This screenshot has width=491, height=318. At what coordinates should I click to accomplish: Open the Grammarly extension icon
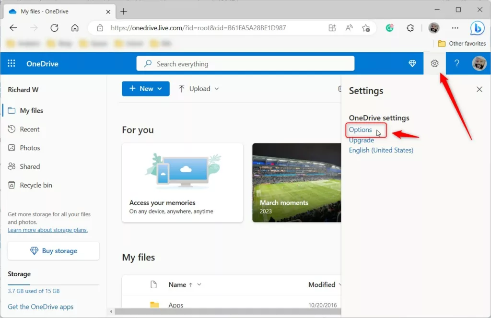[389, 28]
